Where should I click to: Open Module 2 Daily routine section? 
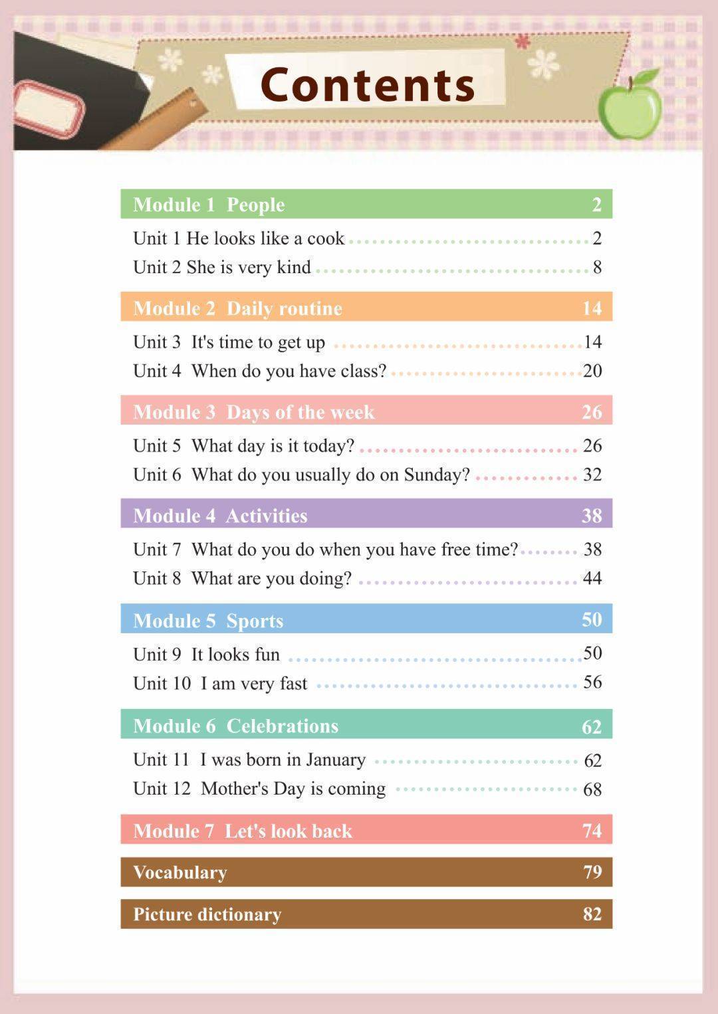[x=366, y=308]
